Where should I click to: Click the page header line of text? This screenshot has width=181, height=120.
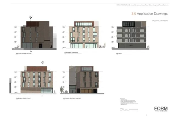[142, 5]
